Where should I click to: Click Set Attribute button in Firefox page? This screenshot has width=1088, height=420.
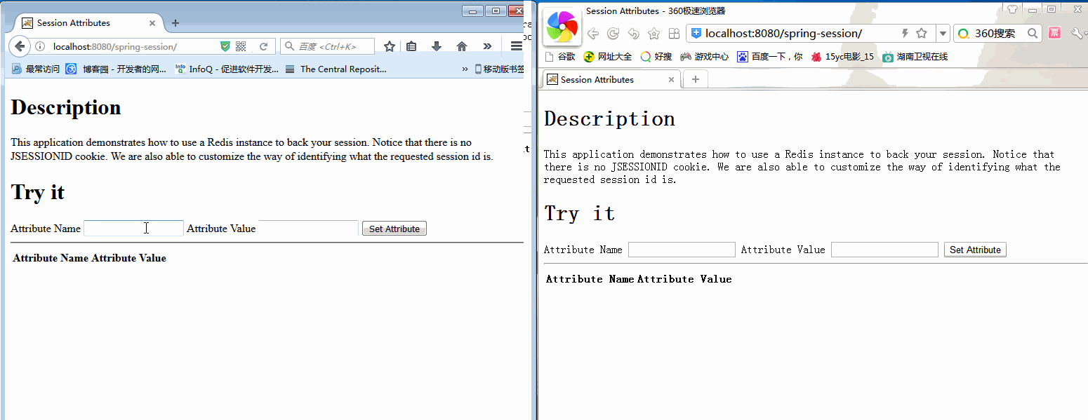tap(394, 229)
